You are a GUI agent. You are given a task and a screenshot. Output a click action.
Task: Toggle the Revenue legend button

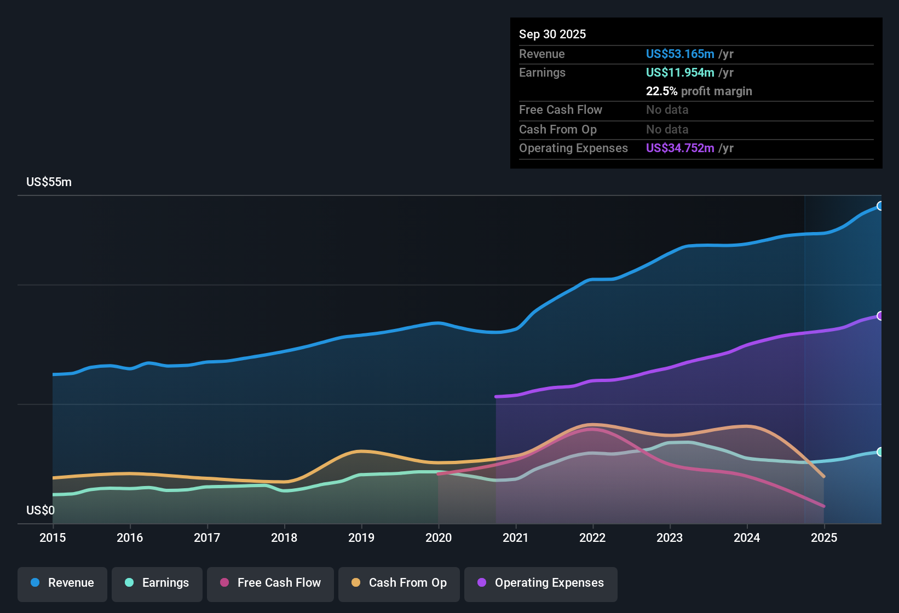[62, 584]
